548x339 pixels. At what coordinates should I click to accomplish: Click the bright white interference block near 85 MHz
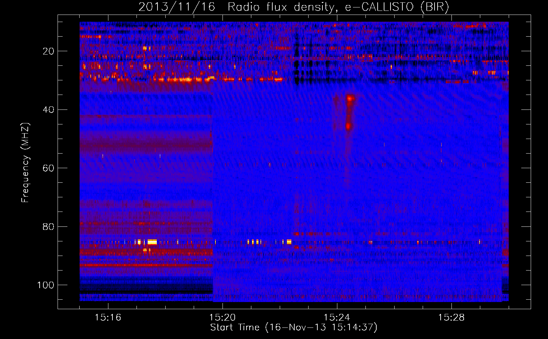click(152, 242)
